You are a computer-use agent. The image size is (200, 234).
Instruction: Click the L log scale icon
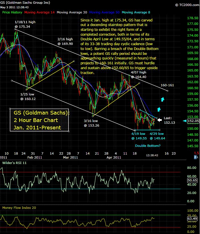pos(198,157)
